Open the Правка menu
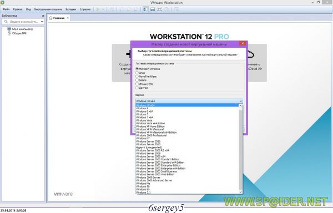The width and height of the screenshot is (333, 213). (18, 9)
